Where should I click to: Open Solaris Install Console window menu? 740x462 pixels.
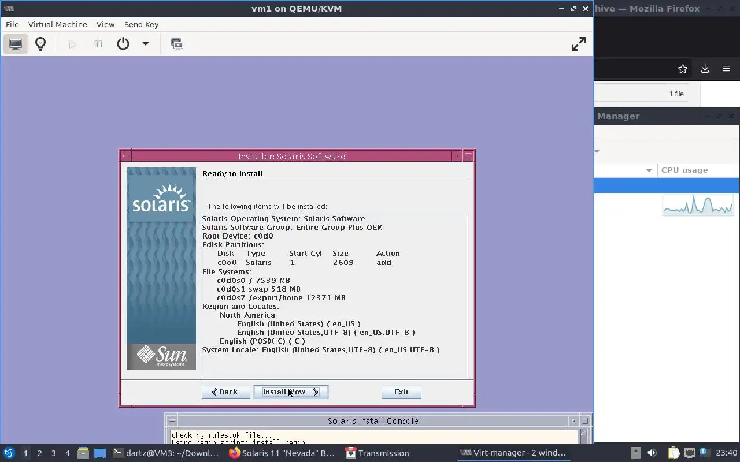(x=172, y=420)
